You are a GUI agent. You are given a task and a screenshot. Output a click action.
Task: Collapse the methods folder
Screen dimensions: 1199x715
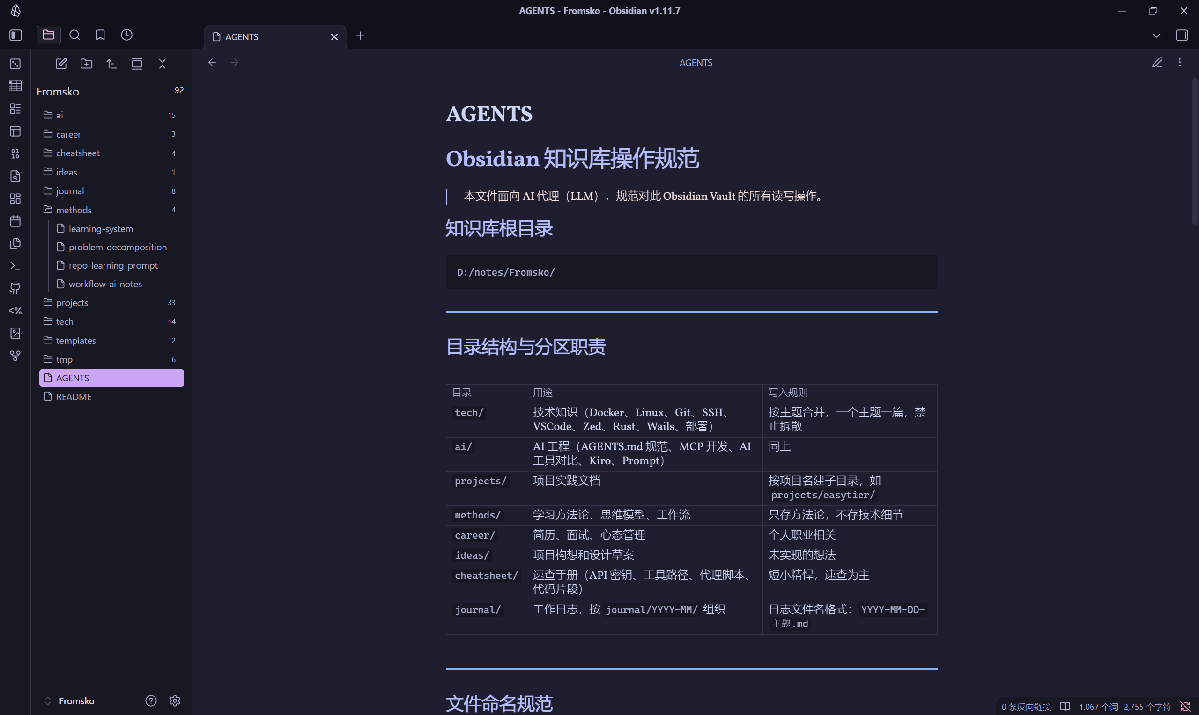(x=73, y=210)
